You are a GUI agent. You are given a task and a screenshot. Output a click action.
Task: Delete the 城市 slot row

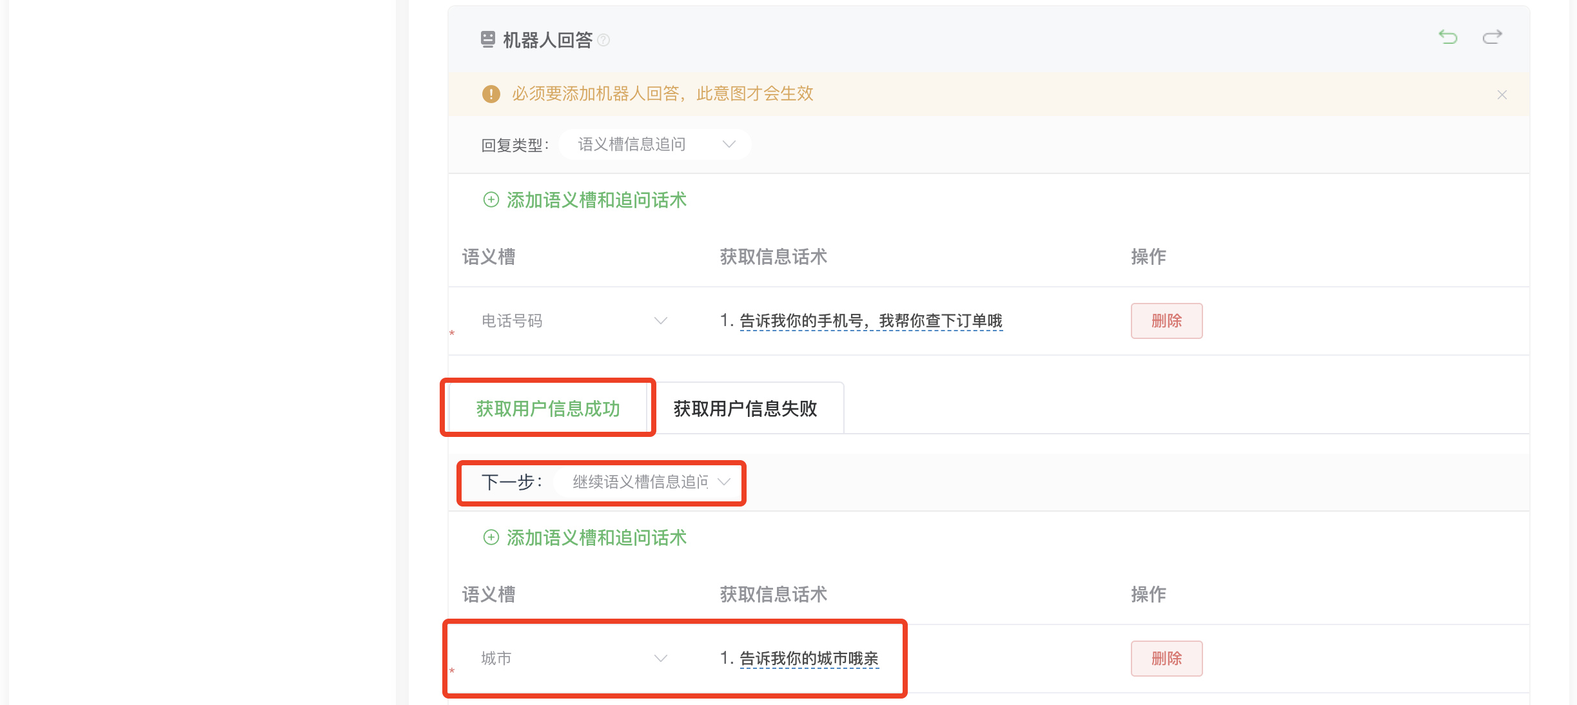click(1166, 659)
